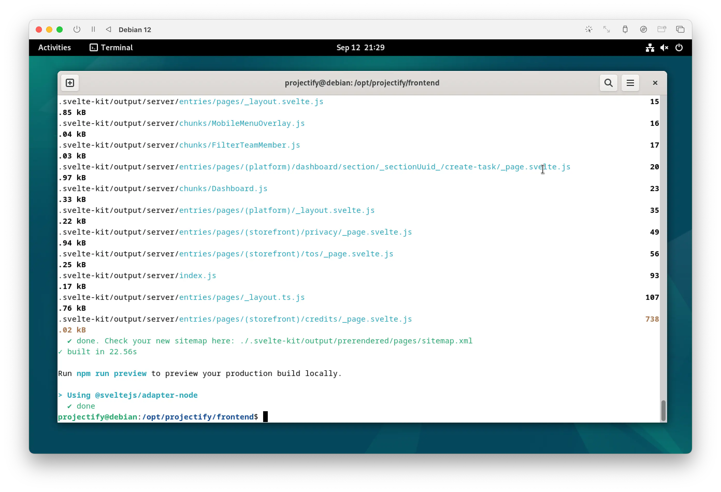The image size is (721, 492).
Task: Open the shared folder icon
Action: [661, 30]
